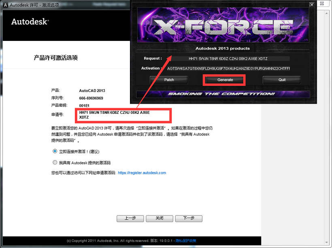Screen dimensions: 332x248
Task: Click the Request code field in keygen
Action: click(x=231, y=58)
